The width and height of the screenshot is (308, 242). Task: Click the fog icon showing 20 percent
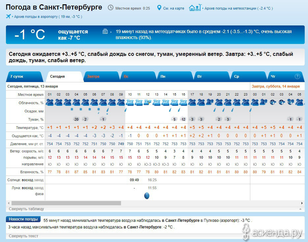[x=76, y=119]
